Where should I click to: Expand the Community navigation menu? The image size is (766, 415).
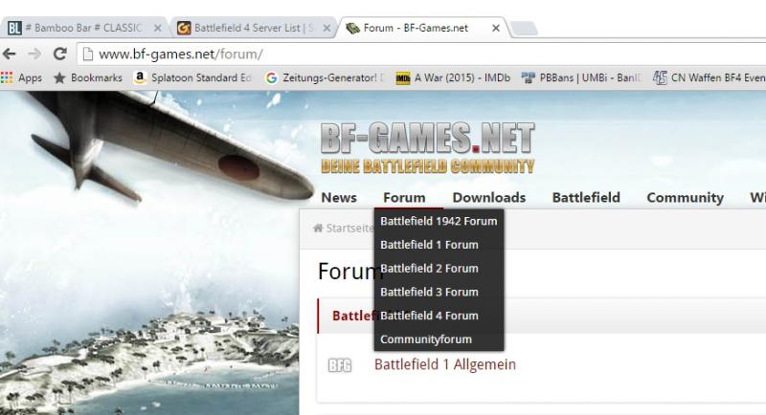pyautogui.click(x=685, y=198)
